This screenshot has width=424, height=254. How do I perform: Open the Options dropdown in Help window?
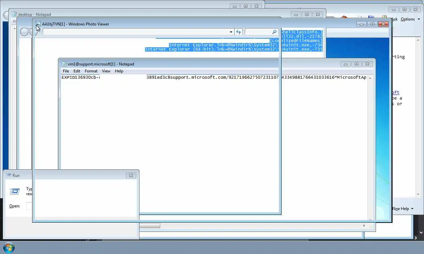click(410, 19)
